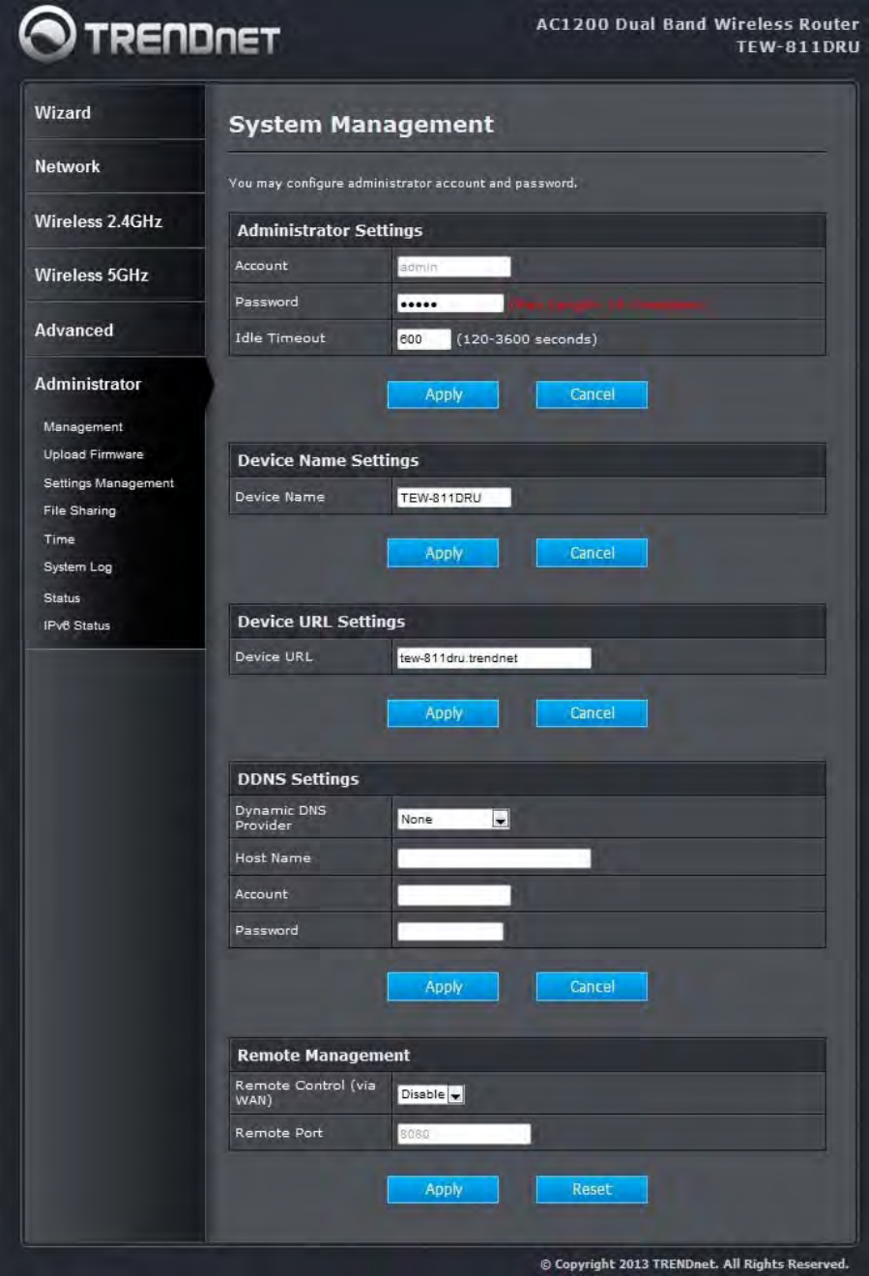
Task: Open File Sharing page
Action: pyautogui.click(x=79, y=510)
